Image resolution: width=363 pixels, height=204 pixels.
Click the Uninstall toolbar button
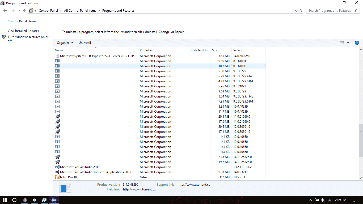click(85, 43)
